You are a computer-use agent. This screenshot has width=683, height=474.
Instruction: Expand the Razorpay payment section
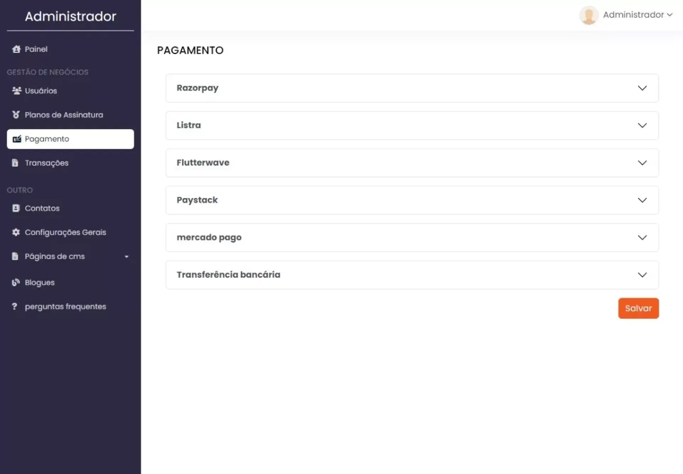[412, 88]
